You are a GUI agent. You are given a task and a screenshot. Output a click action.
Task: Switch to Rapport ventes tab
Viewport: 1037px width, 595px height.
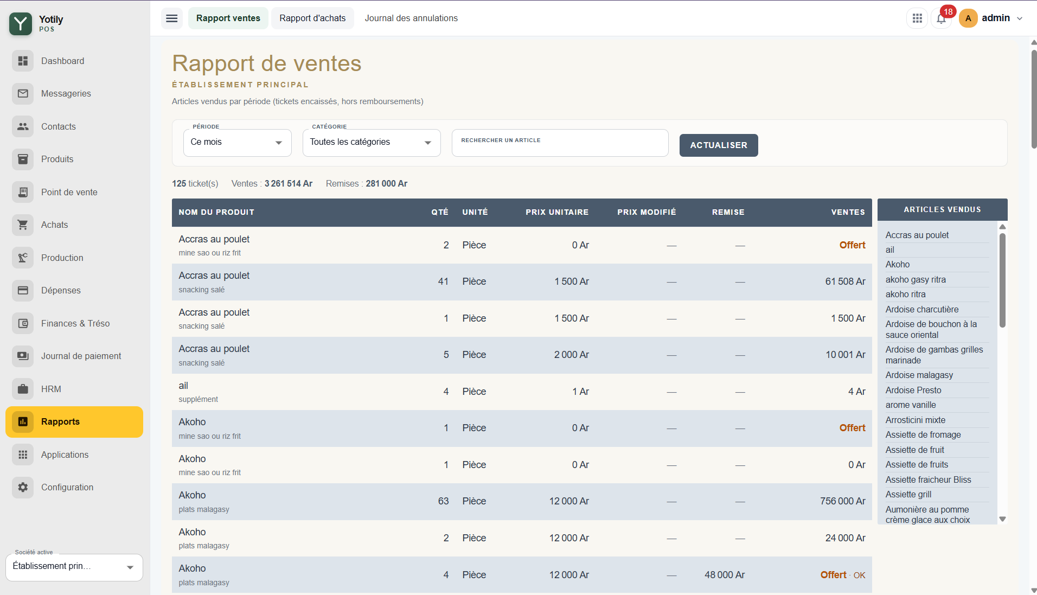pyautogui.click(x=228, y=18)
